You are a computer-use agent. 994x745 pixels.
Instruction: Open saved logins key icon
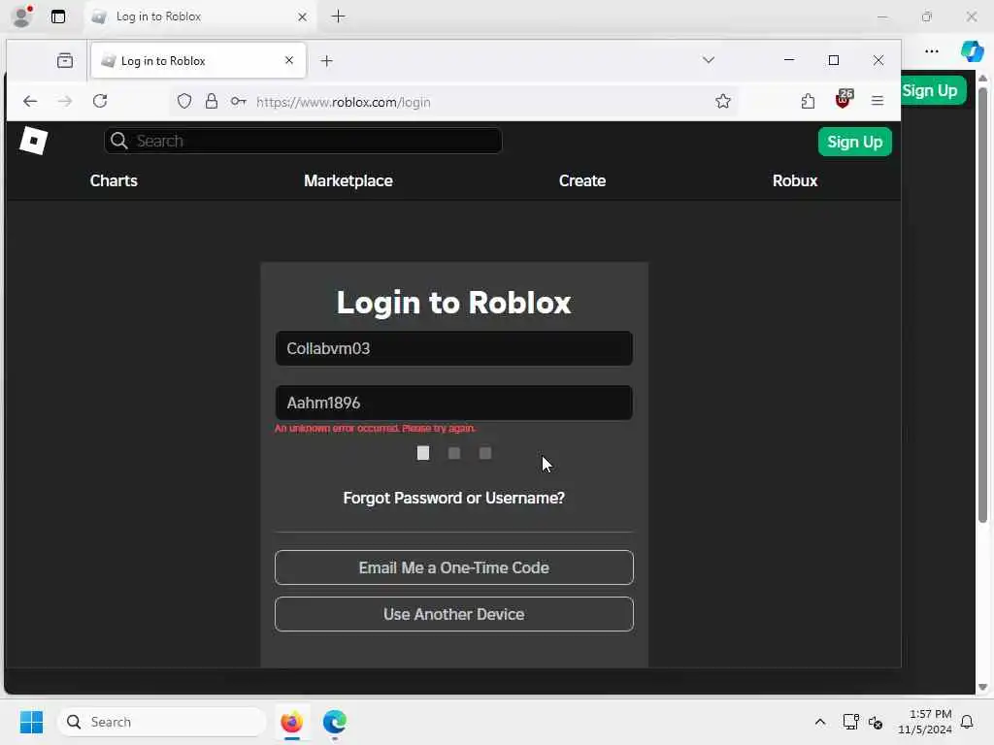(239, 101)
